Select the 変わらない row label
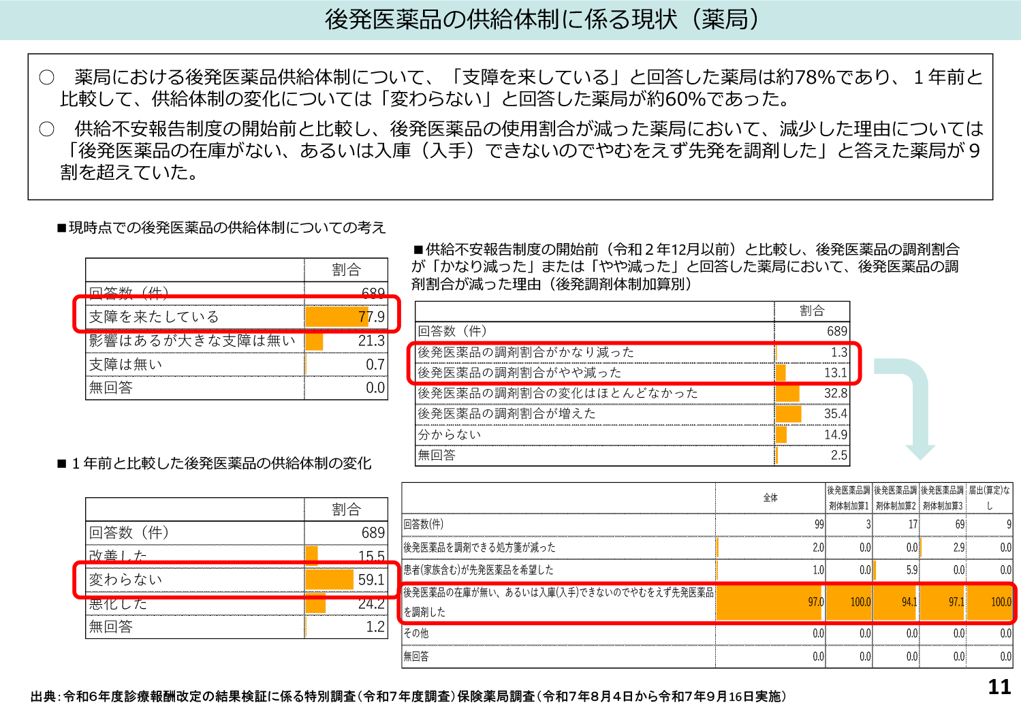 pyautogui.click(x=126, y=580)
